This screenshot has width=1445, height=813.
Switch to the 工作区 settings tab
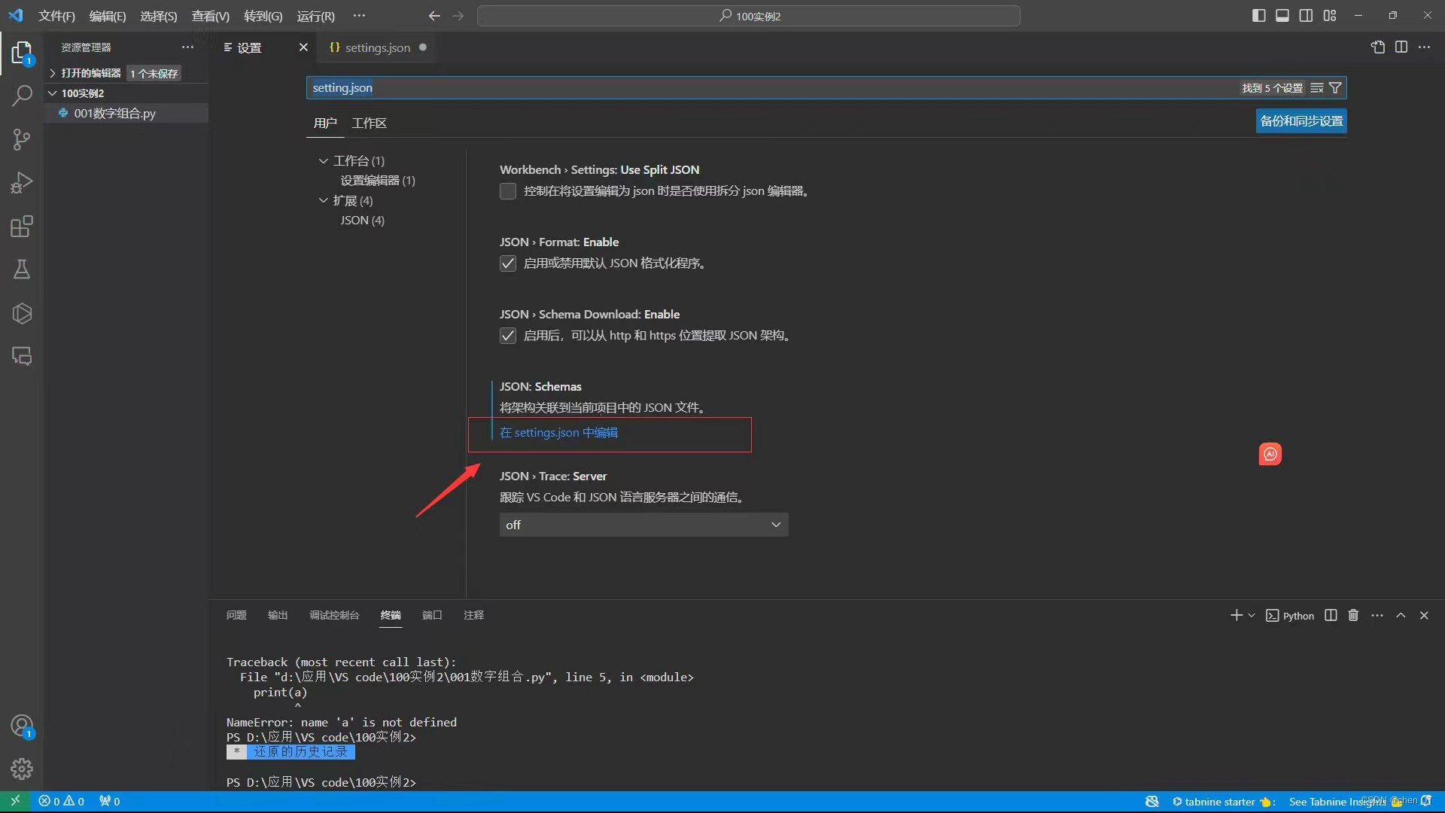coord(369,123)
